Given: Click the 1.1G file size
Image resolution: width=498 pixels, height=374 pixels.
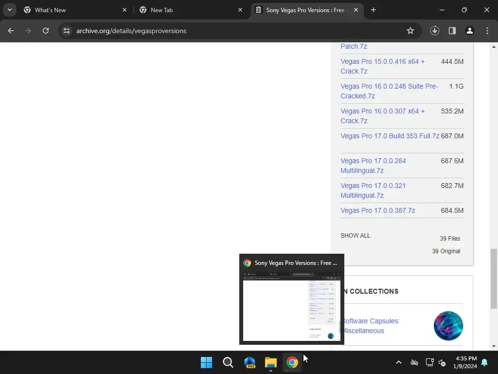Looking at the screenshot, I should click(x=456, y=86).
